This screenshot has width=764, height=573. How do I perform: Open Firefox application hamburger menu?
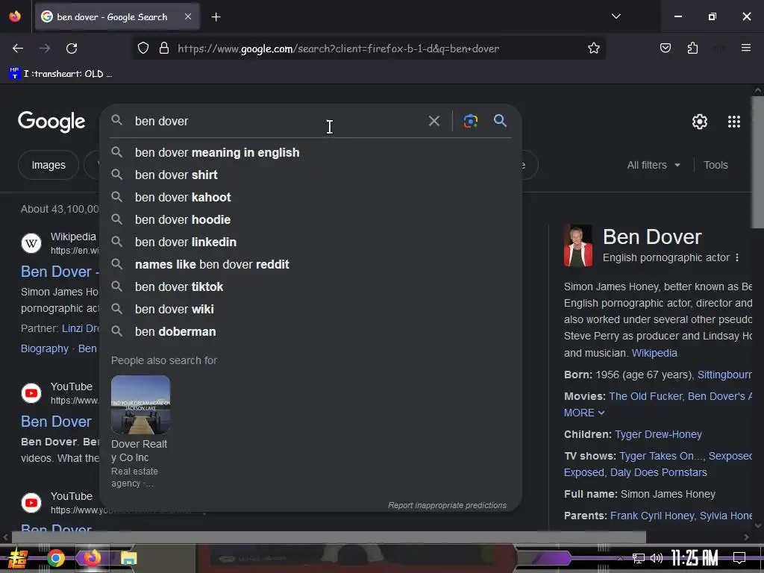click(x=745, y=48)
